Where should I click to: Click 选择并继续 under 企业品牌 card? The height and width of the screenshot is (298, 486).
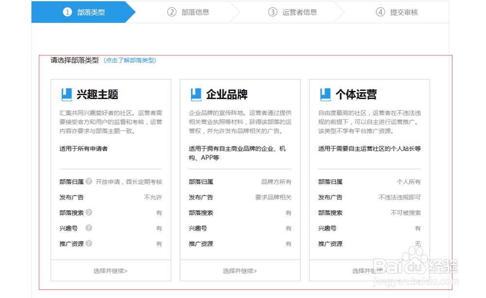tap(240, 271)
